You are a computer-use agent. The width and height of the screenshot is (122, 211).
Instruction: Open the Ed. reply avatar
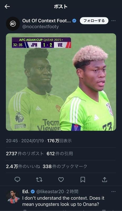[x=13, y=197]
